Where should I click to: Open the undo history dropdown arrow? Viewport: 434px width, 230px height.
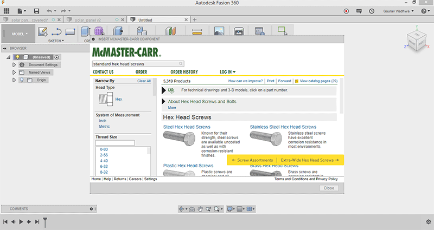[55, 11]
